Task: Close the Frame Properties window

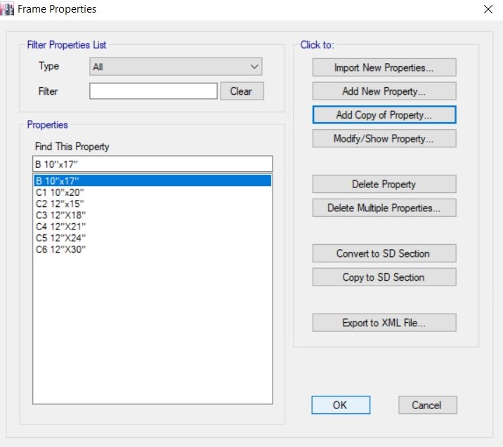Action: tap(488, 9)
